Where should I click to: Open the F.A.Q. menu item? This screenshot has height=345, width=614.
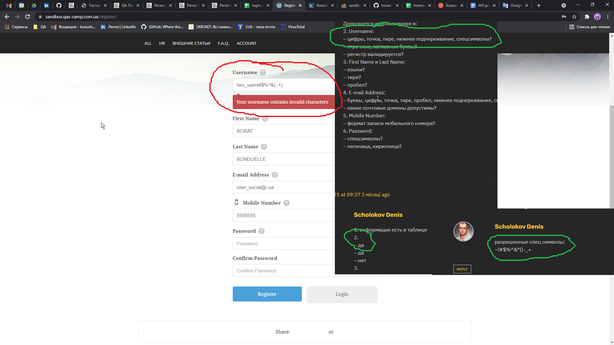223,43
